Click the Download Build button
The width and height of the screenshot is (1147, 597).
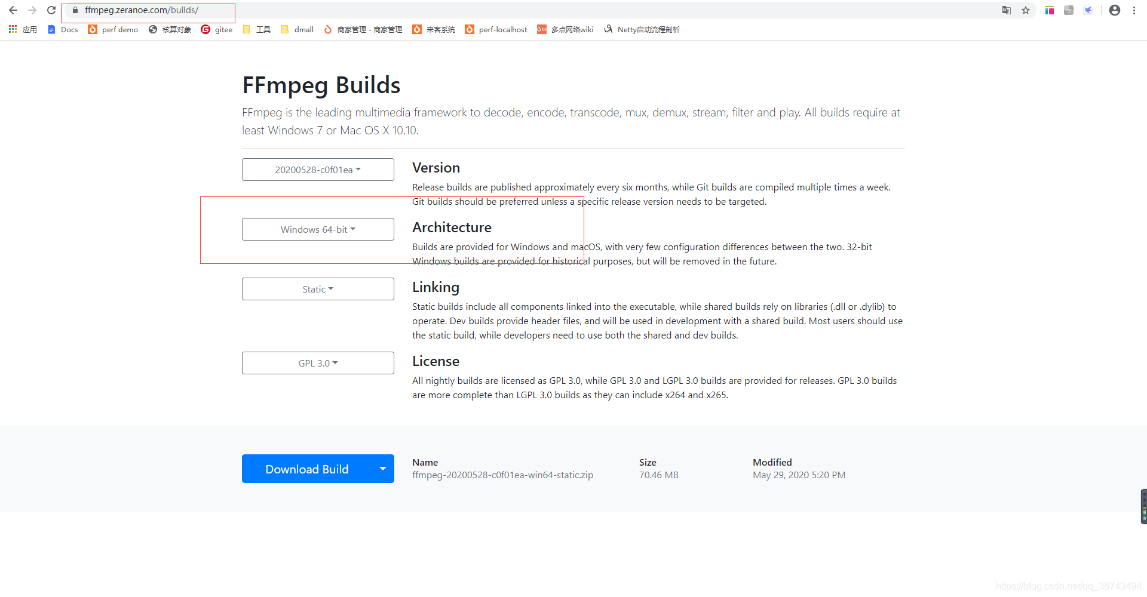point(306,469)
